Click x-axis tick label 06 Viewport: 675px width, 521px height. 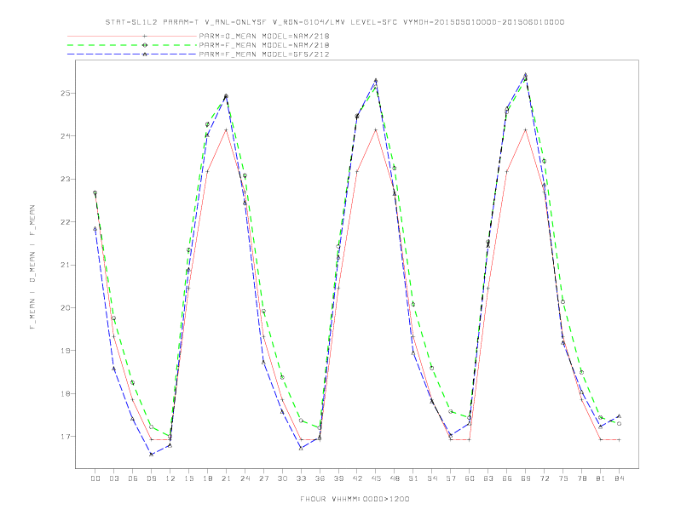point(133,478)
